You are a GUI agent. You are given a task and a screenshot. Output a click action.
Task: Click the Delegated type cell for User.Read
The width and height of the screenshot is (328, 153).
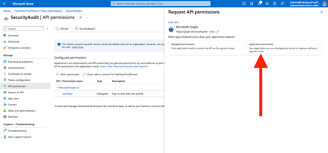(102, 94)
